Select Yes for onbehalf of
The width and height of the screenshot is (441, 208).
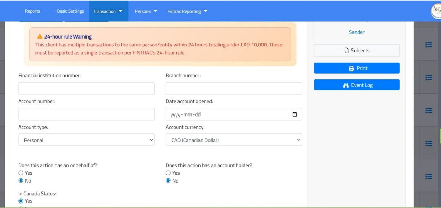pyautogui.click(x=21, y=173)
